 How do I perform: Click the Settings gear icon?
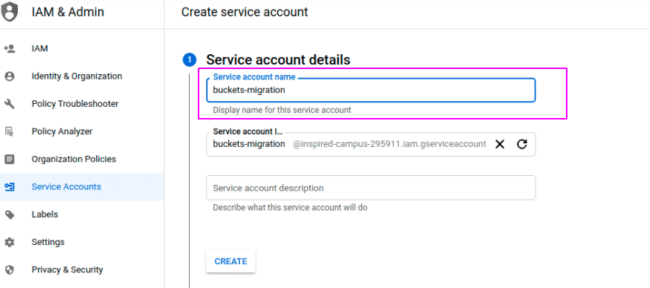(x=9, y=242)
